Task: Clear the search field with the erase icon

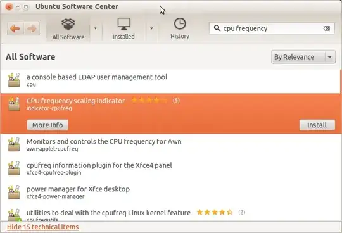Action: (327, 28)
